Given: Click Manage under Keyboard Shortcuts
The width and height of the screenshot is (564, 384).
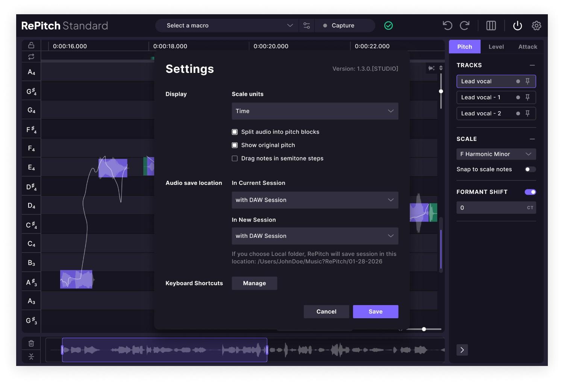Looking at the screenshot, I should click(254, 283).
